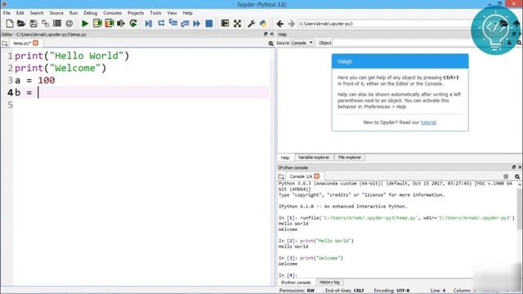The height and width of the screenshot is (294, 523).
Task: Switch to the Variable explorer tab
Action: pyautogui.click(x=314, y=158)
